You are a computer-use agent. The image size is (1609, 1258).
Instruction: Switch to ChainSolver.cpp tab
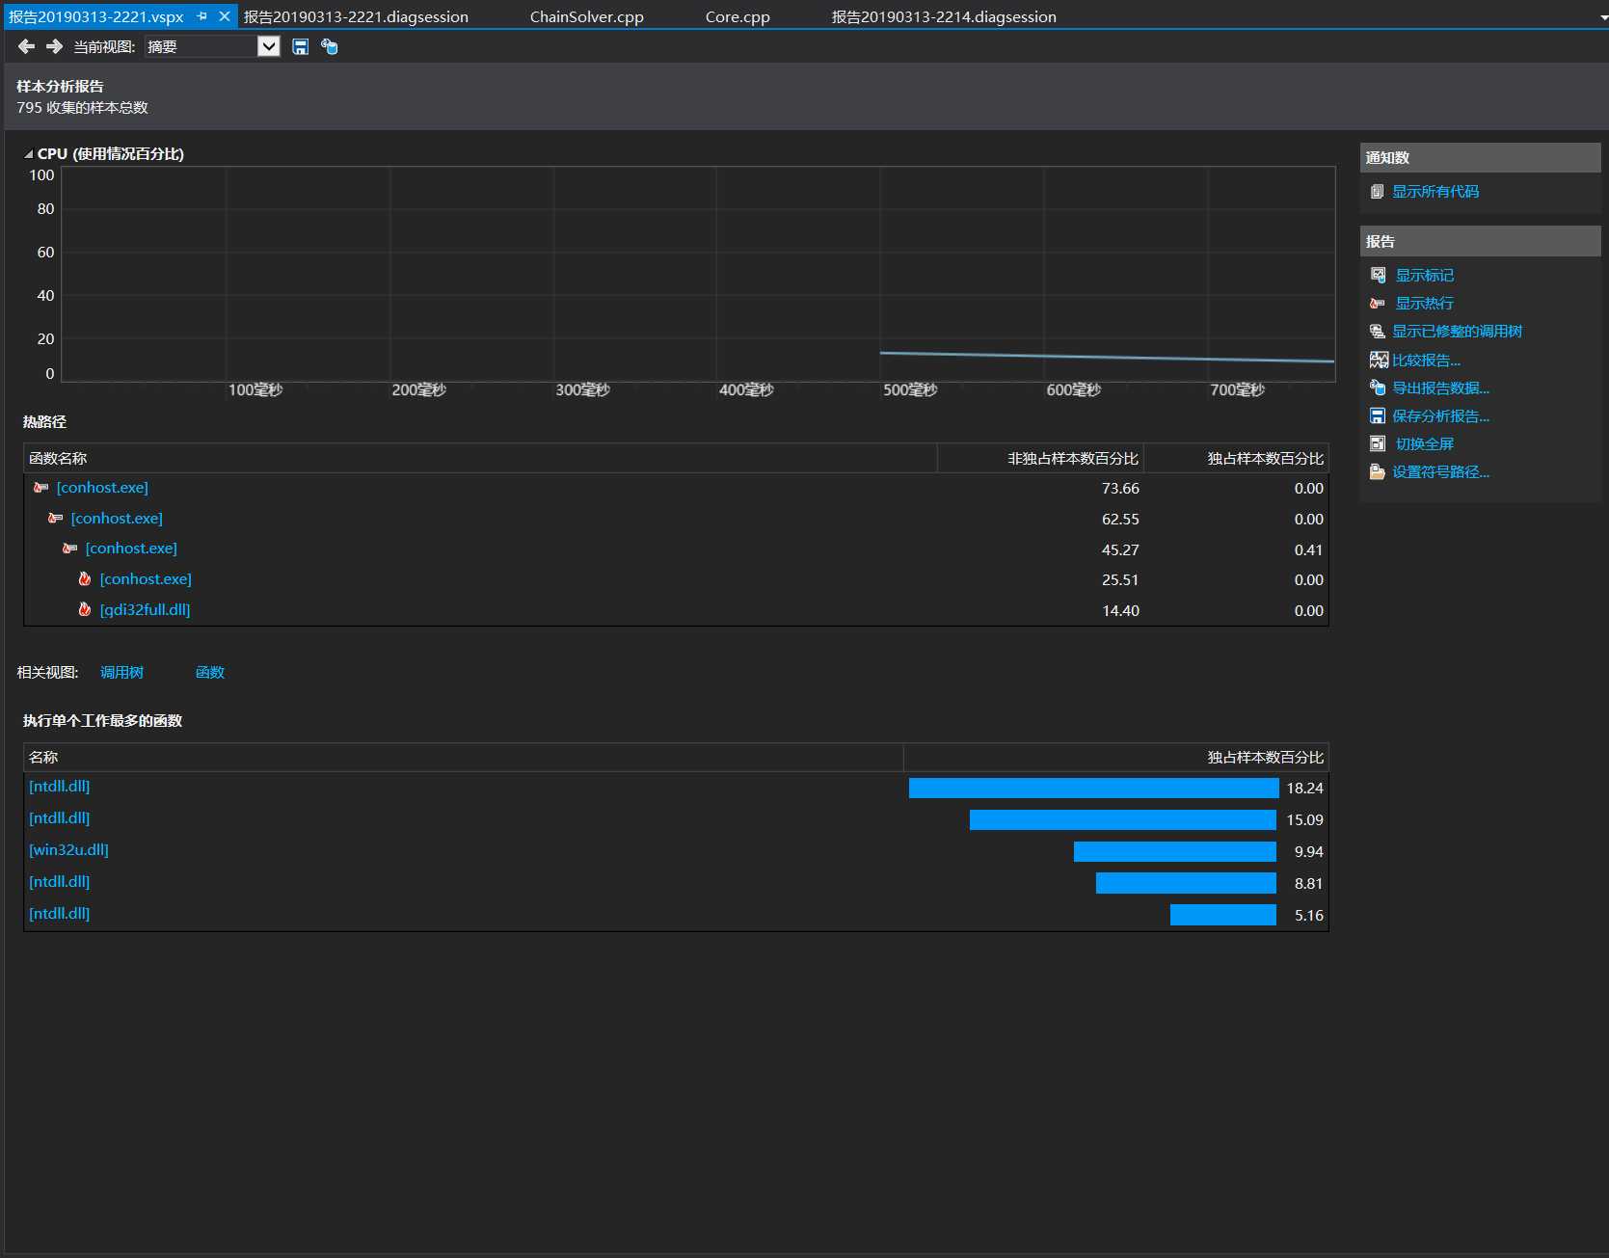587,16
